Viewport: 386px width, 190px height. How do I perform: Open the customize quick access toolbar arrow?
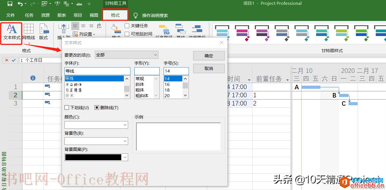(x=89, y=4)
